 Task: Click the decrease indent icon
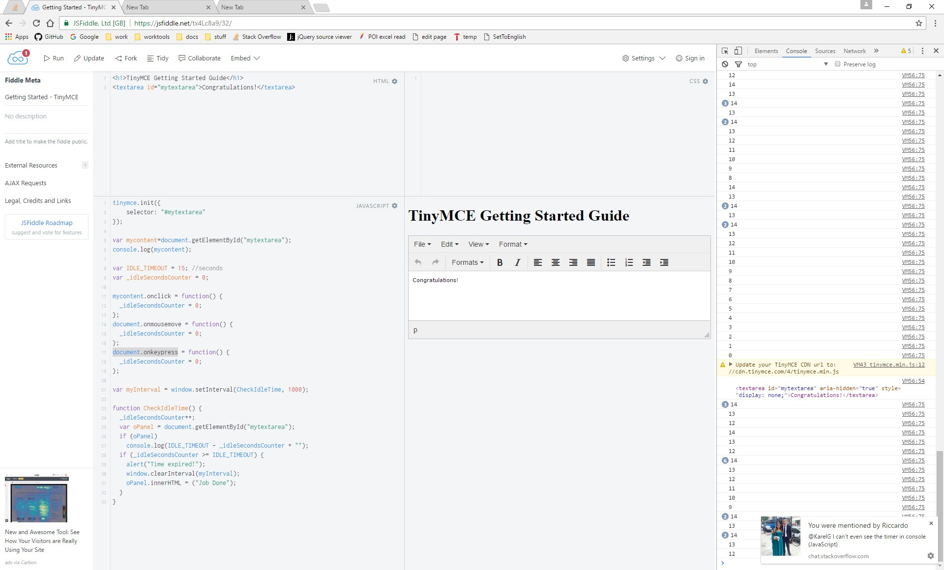(x=647, y=262)
